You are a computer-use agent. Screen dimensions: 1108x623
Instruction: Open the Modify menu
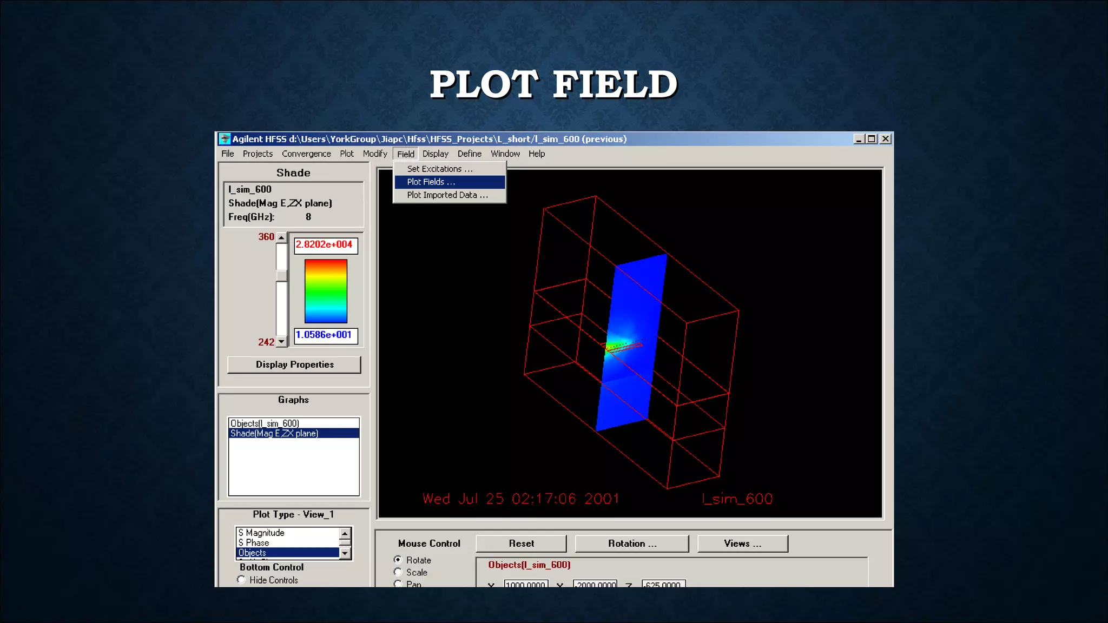click(375, 154)
